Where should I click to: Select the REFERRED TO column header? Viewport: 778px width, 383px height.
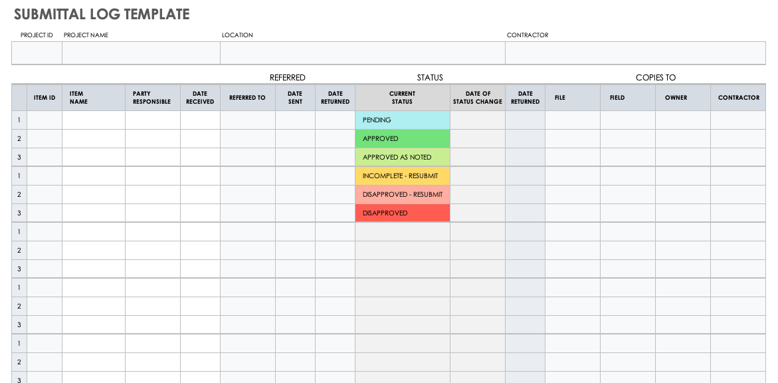pyautogui.click(x=247, y=98)
